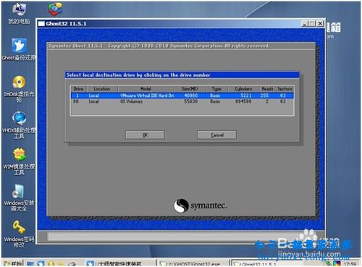Minimize the Ghost32 window
The width and height of the screenshot is (362, 267).
click(x=304, y=24)
